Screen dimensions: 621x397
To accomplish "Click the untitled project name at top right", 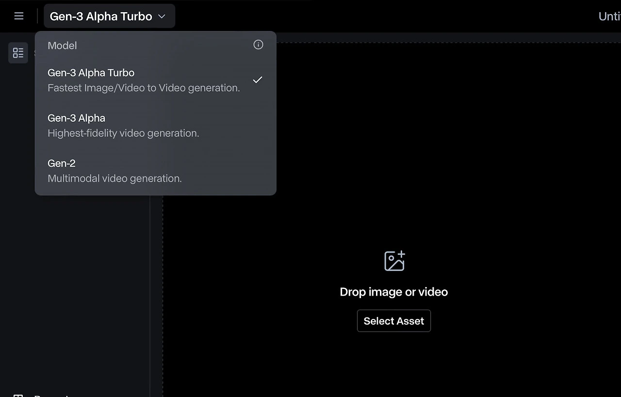I will (x=609, y=16).
